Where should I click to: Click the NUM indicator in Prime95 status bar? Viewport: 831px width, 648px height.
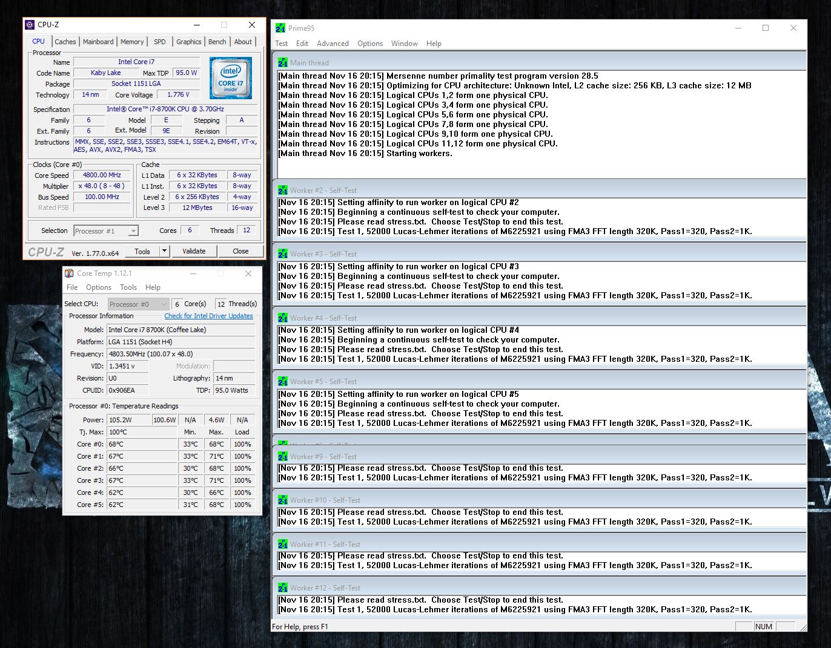click(764, 627)
